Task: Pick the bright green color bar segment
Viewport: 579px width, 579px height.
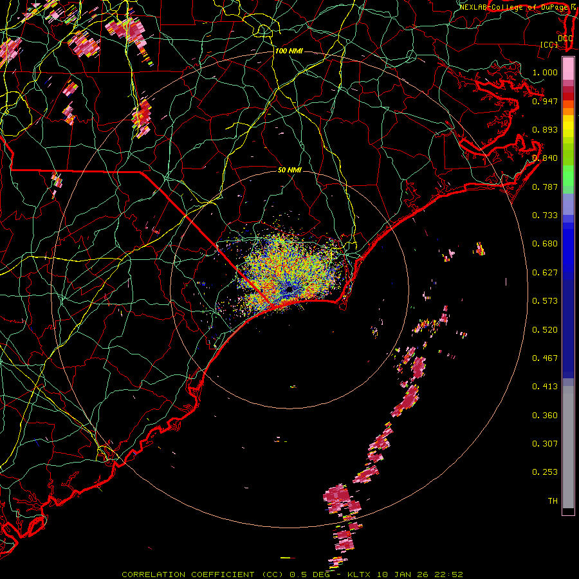Action: pyautogui.click(x=568, y=176)
